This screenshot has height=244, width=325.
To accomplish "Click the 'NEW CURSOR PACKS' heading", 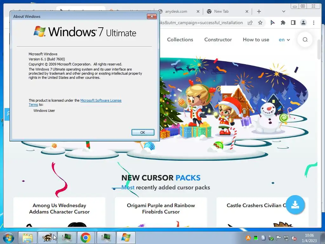I will [161, 178].
